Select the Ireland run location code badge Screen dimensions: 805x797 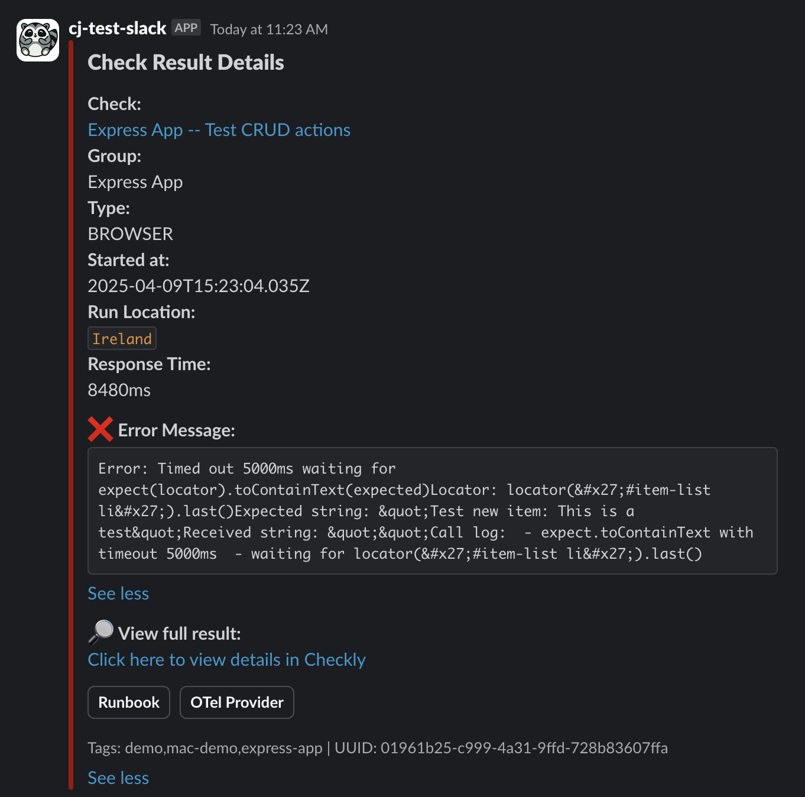point(122,338)
